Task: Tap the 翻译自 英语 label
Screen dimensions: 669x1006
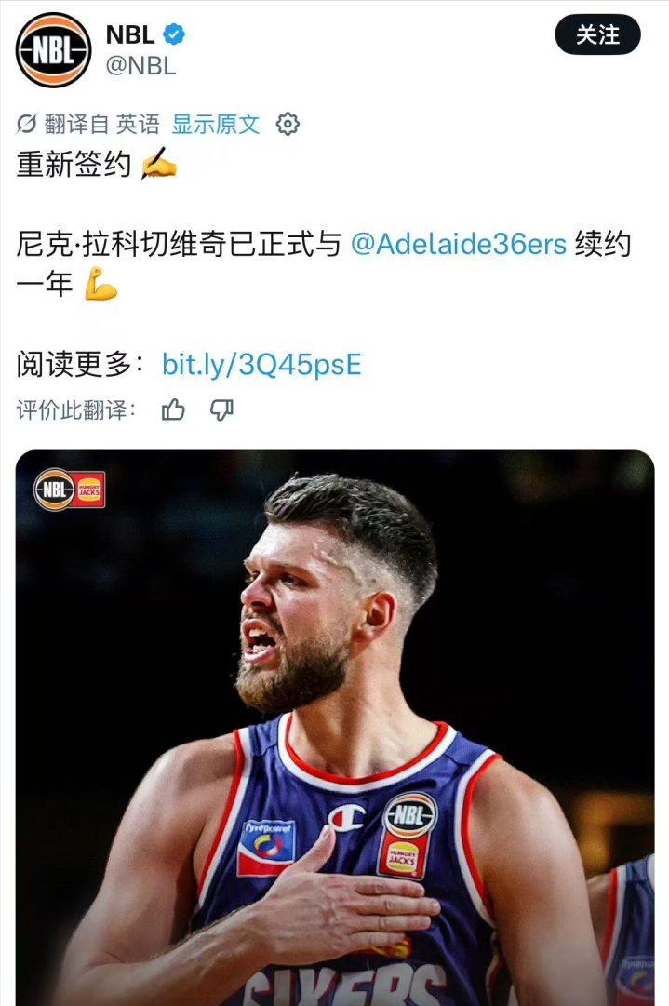Action: 102,124
